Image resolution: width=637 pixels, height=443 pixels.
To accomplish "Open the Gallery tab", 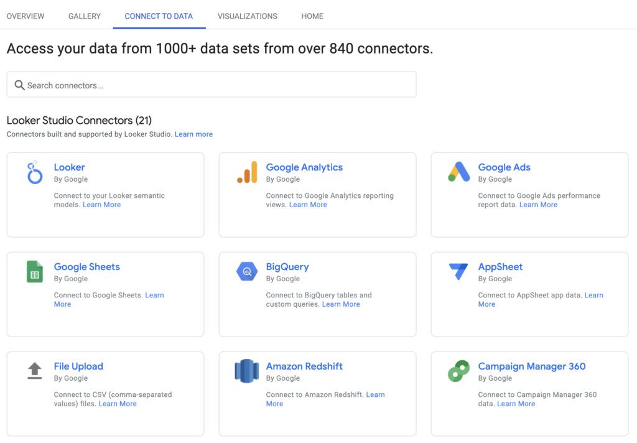I will 85,16.
